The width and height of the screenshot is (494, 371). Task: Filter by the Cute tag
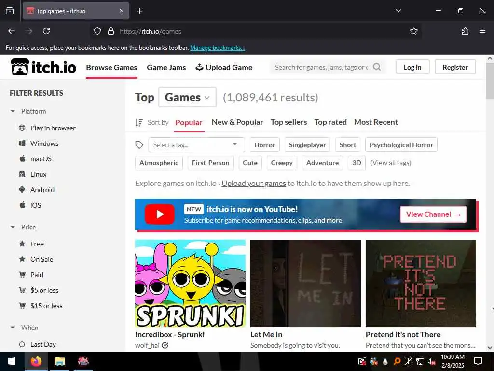(250, 163)
